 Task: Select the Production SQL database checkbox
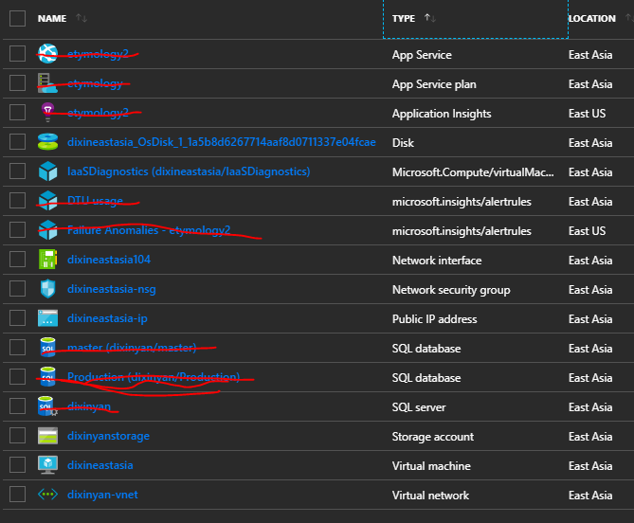pos(17,377)
